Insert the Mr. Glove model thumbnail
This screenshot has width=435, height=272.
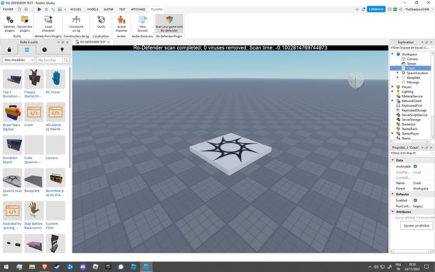[x=55, y=79]
